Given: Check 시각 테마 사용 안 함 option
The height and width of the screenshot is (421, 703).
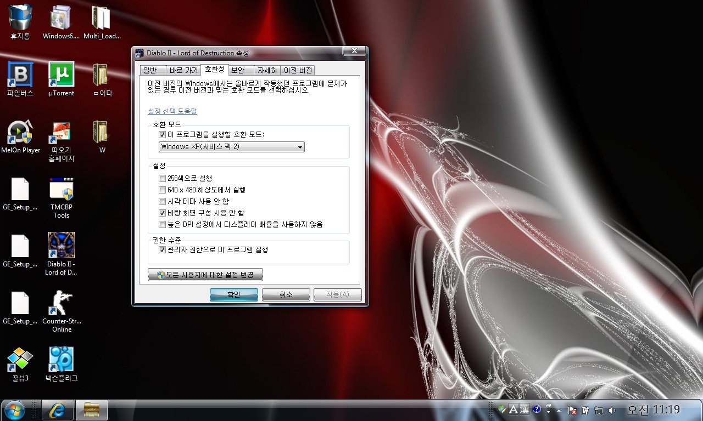Looking at the screenshot, I should point(162,201).
